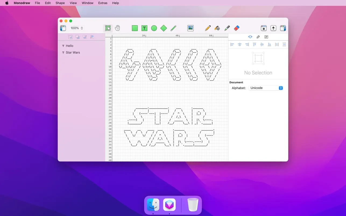Viewport: 346px width, 216px height.
Task: Choose the Ellipse shape tool
Action: (x=154, y=28)
